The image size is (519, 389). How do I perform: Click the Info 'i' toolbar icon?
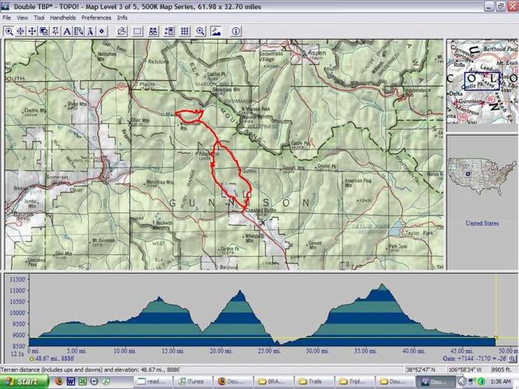coord(236,31)
